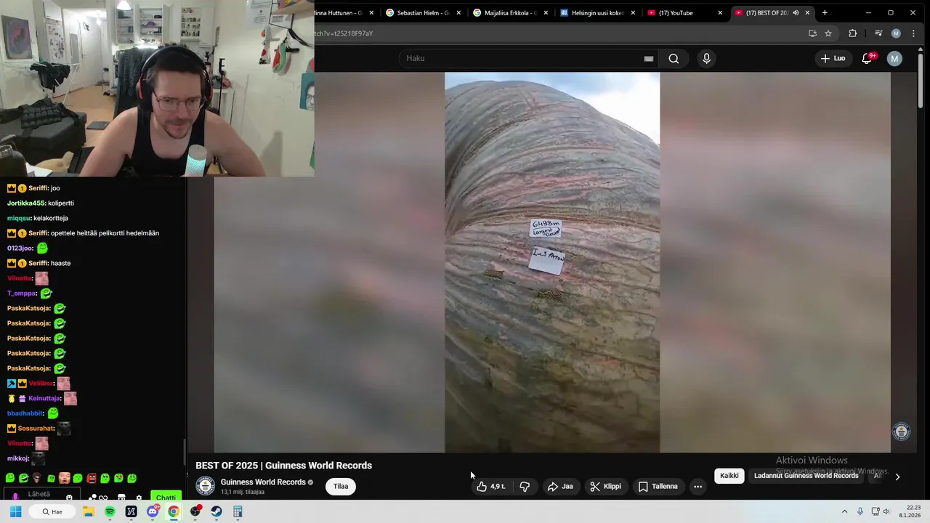Open the three-dot more actions menu
Image resolution: width=930 pixels, height=523 pixels.
(697, 487)
